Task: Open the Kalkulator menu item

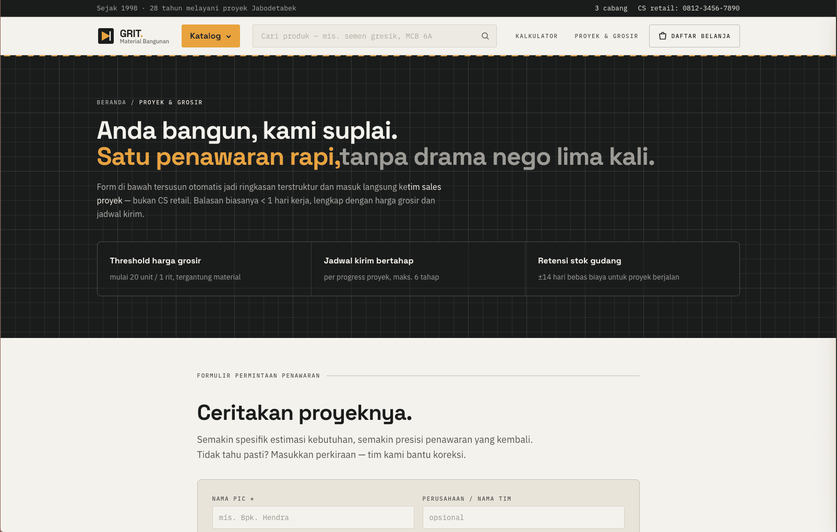Action: click(x=536, y=36)
